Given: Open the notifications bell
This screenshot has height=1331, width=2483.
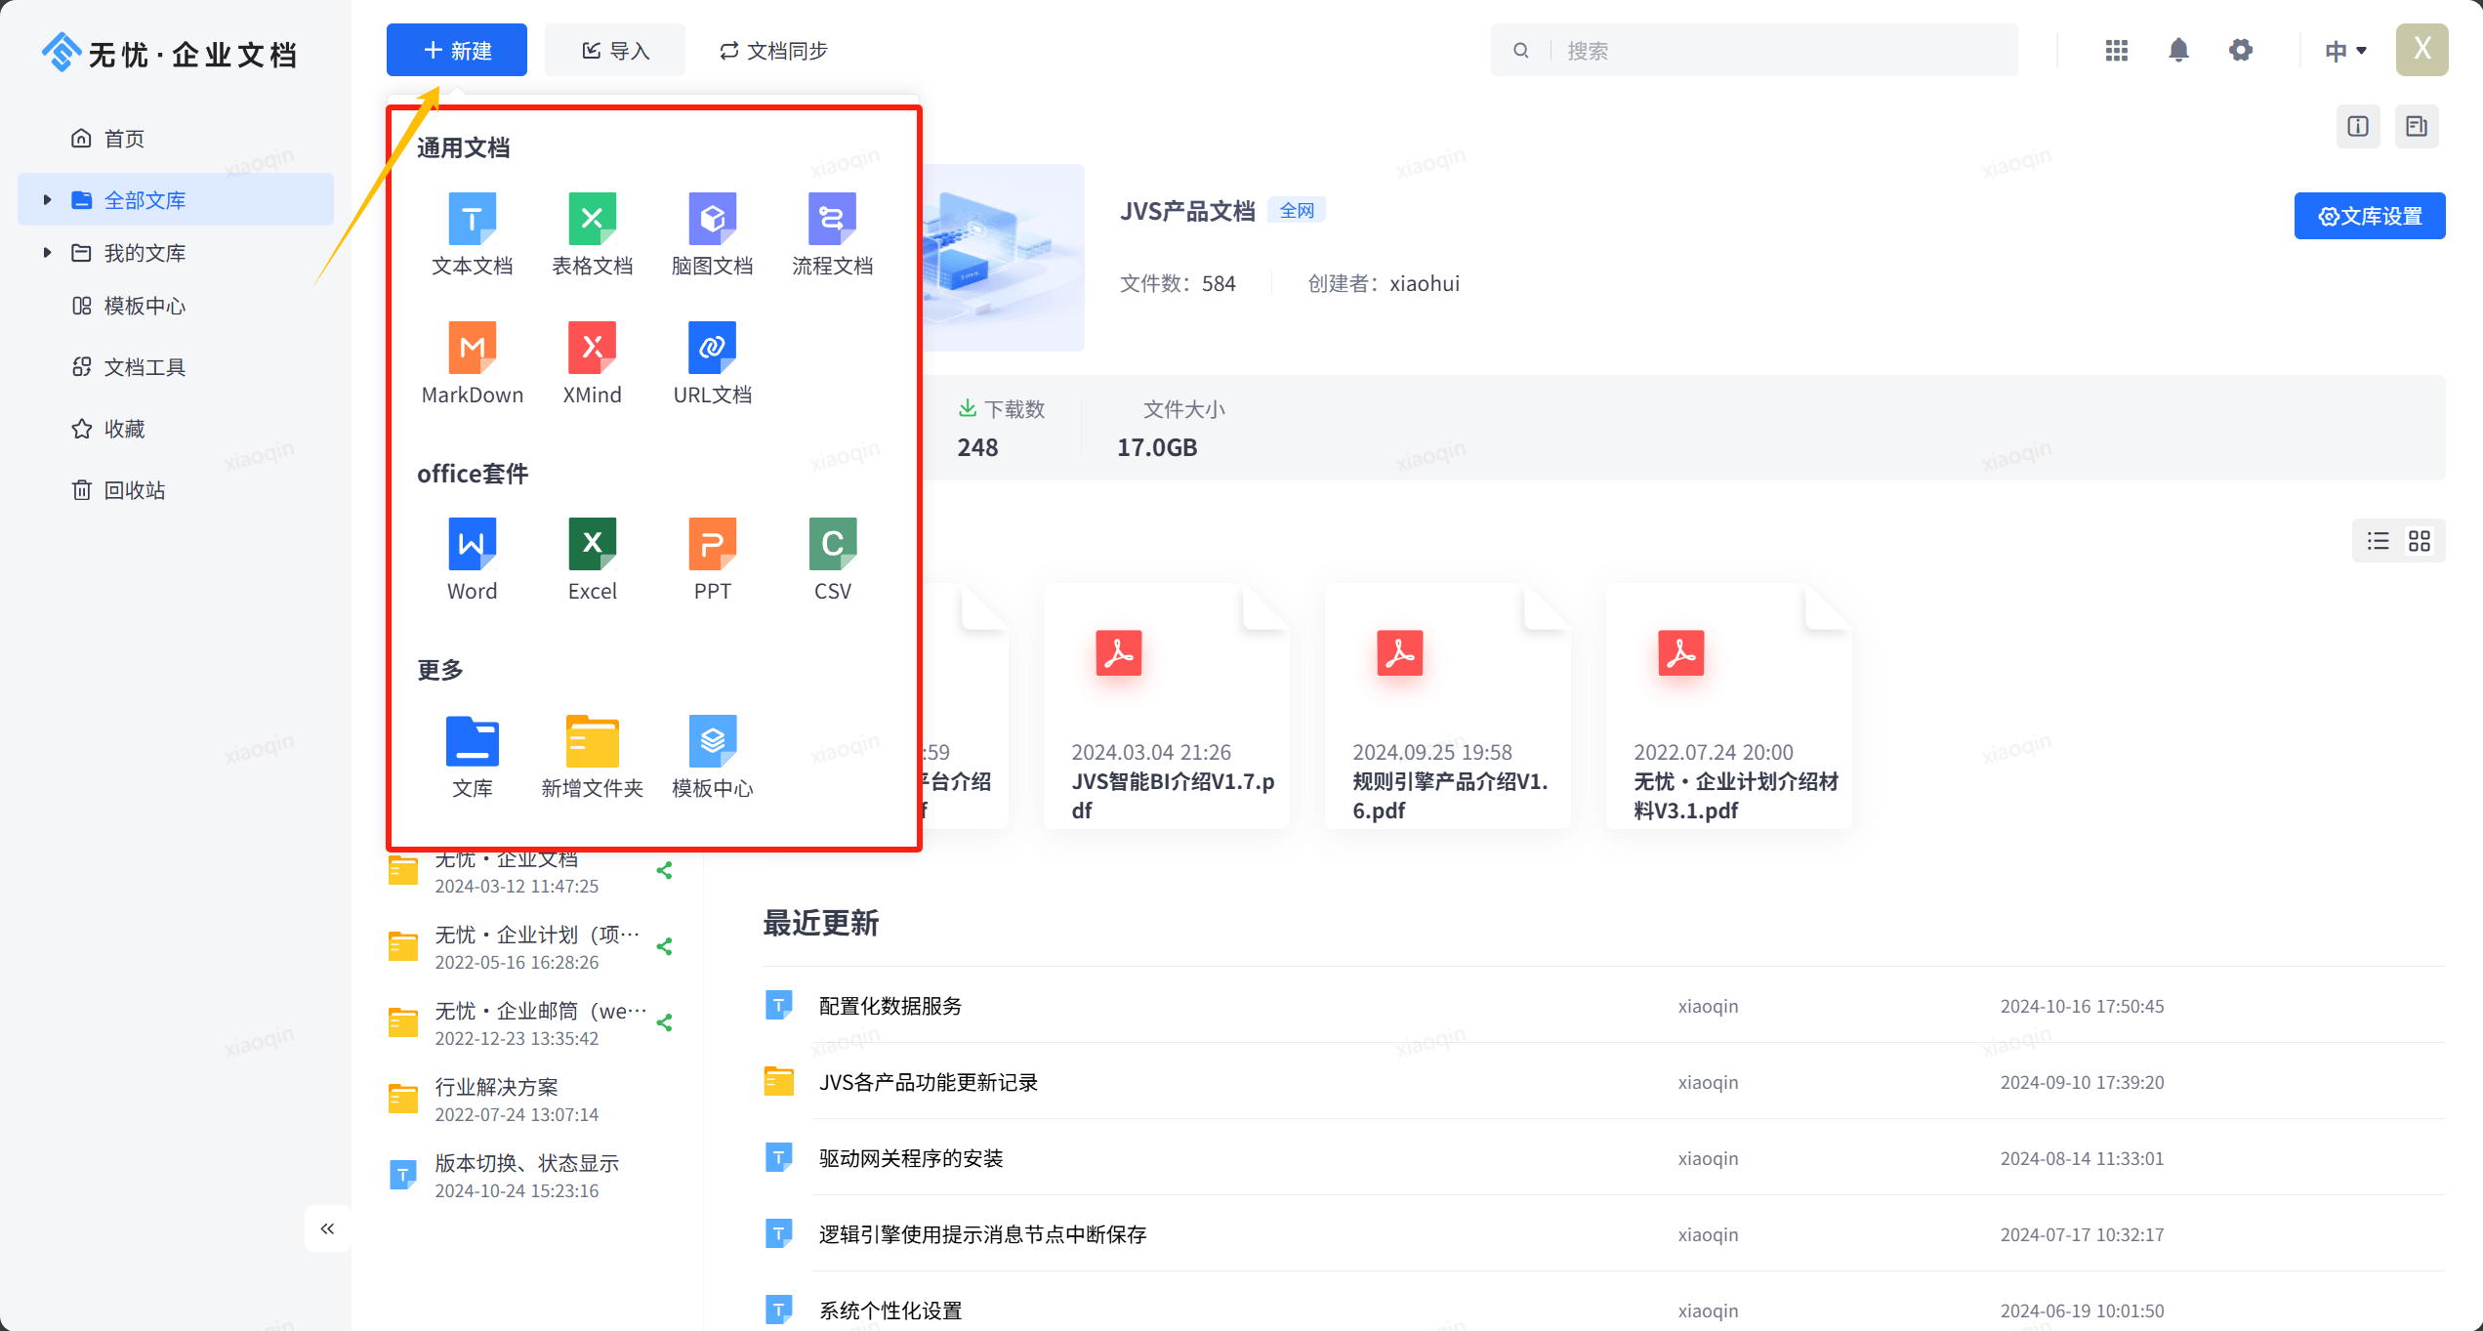Looking at the screenshot, I should [2177, 49].
